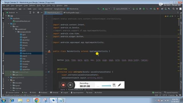The height and width of the screenshot is (103, 183).
Task: Collapse the java folder node
Action: (9, 24)
